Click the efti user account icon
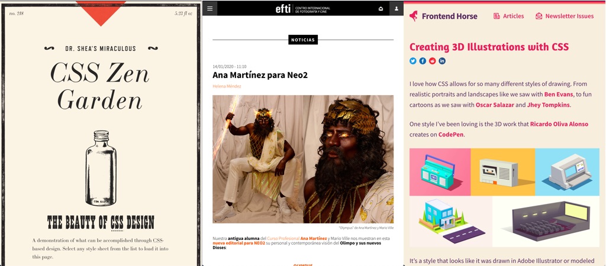The image size is (606, 266). click(x=395, y=9)
